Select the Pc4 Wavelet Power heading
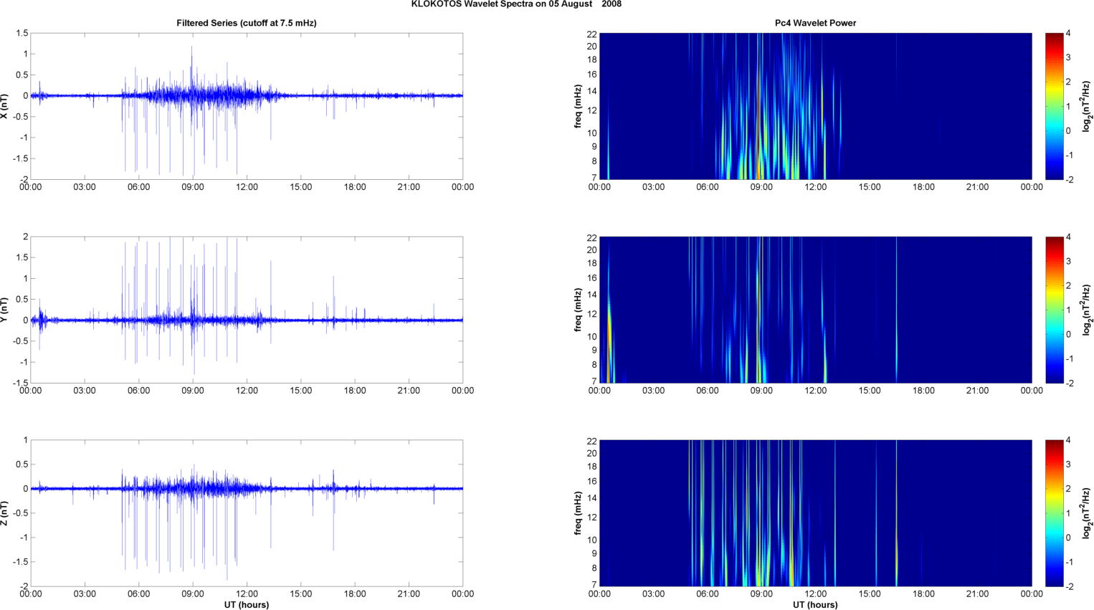 [815, 23]
